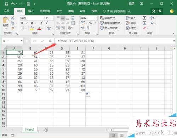Select the Sheet1 tab
The image size is (177, 138).
click(x=29, y=130)
